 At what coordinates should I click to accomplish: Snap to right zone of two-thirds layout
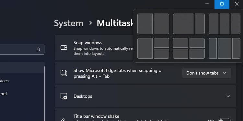click(x=200, y=24)
